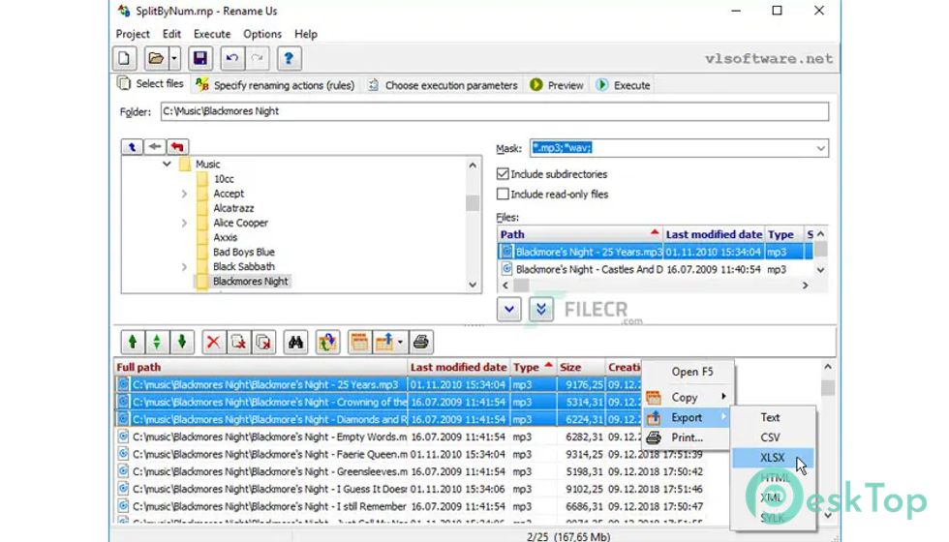Screen dimensions: 949x542
Task: Expand the open-project dropdown arrow beside the folder
Action: [x=174, y=59]
